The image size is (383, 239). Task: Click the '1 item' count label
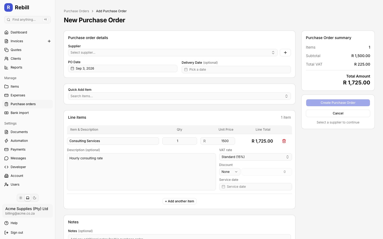[x=286, y=117]
